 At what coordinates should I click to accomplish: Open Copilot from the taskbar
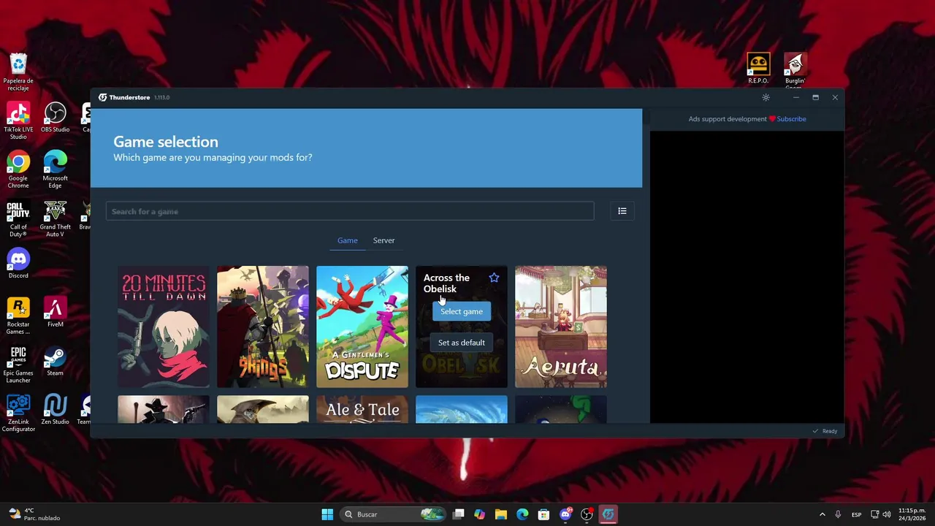(x=479, y=514)
